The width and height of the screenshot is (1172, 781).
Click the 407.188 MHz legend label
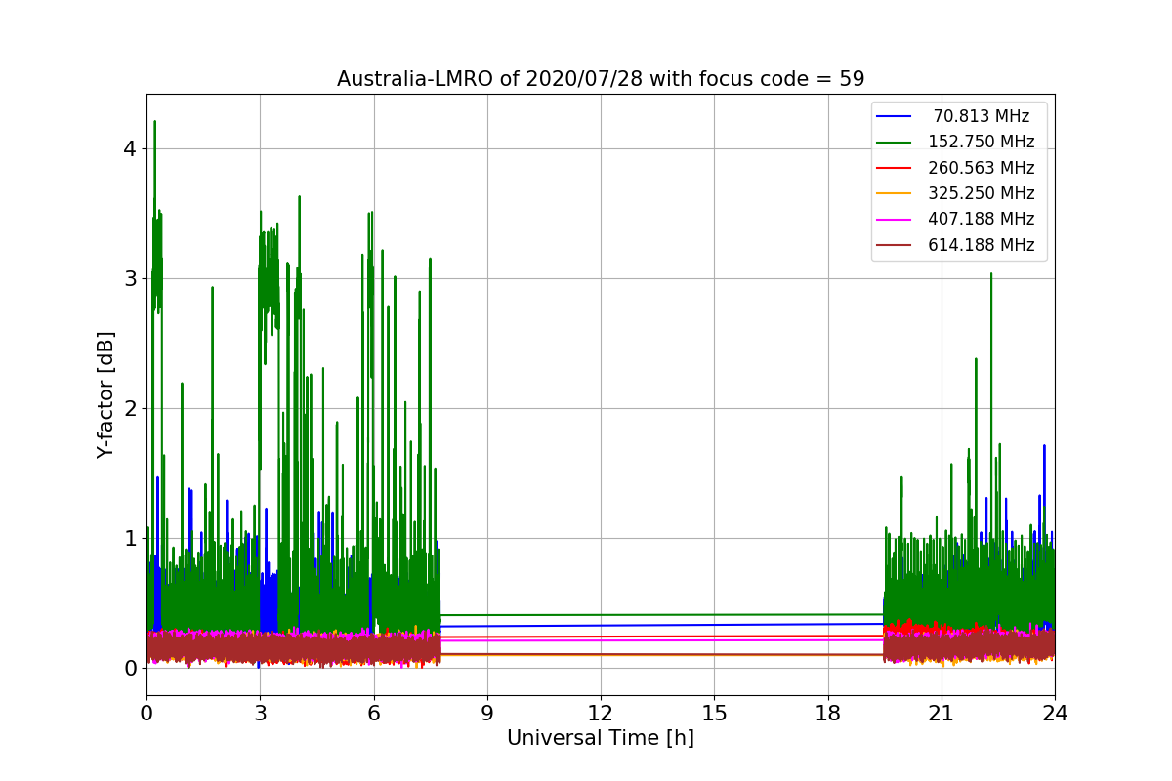coord(982,219)
